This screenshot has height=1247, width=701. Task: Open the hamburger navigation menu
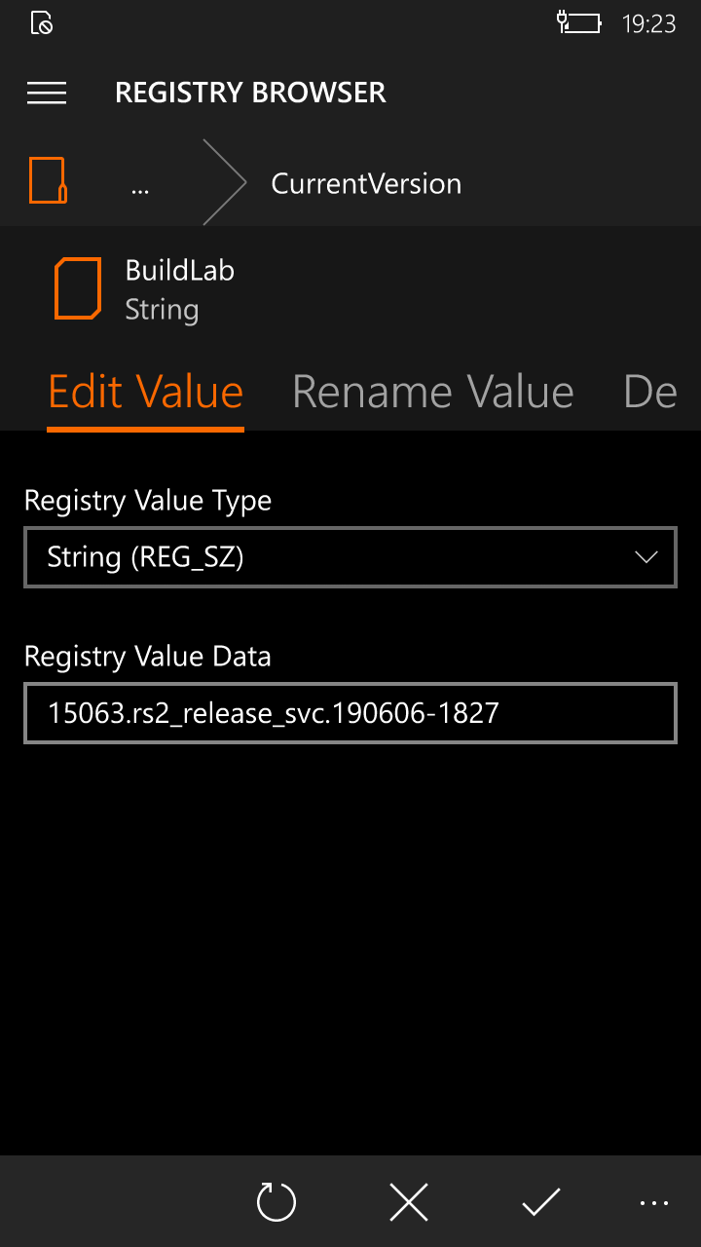pos(47,93)
